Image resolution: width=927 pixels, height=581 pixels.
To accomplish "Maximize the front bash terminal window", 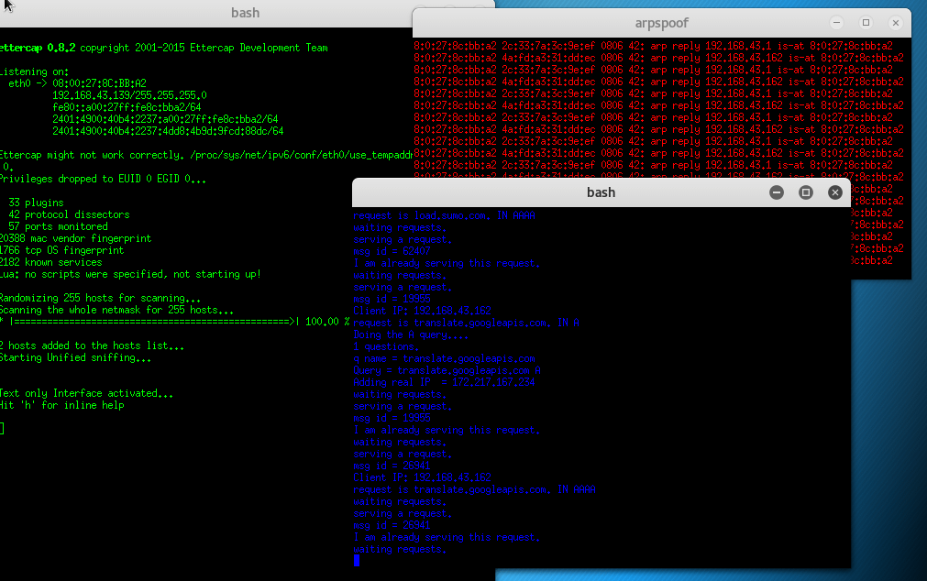I will [x=806, y=192].
